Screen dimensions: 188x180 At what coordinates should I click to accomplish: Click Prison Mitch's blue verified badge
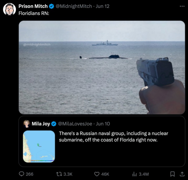[x=51, y=6]
